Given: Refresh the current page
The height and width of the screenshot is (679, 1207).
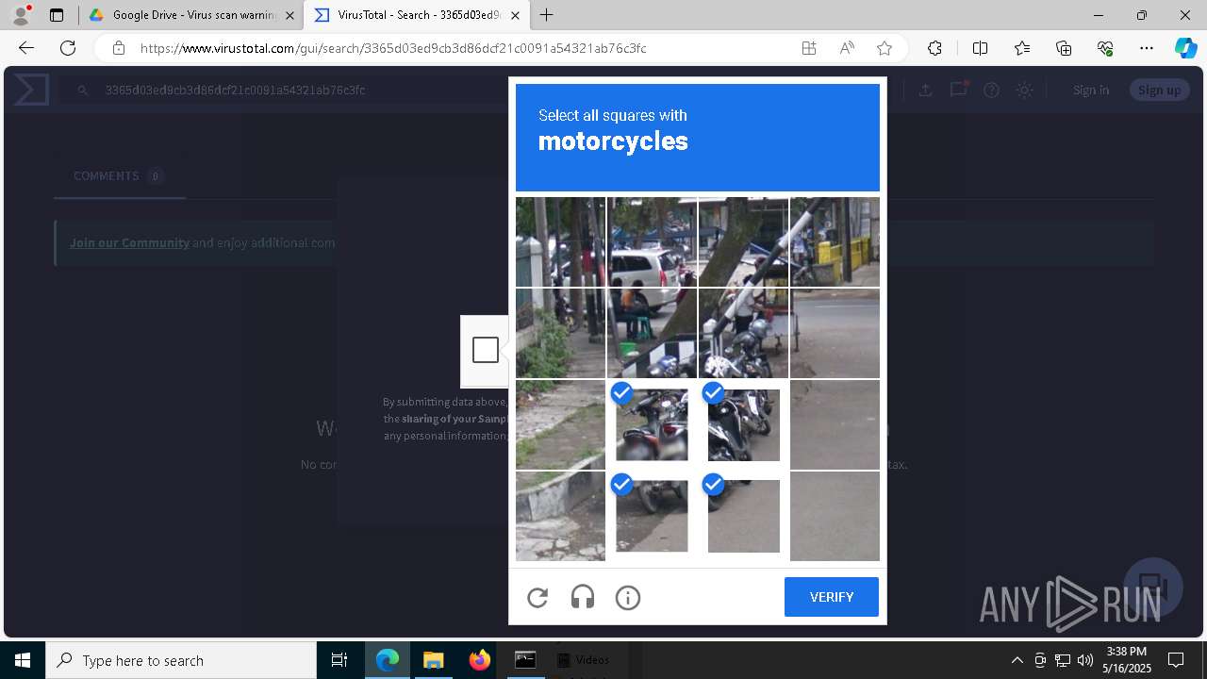Looking at the screenshot, I should (x=68, y=48).
